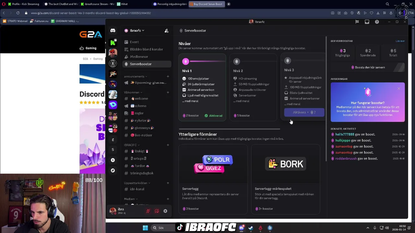Select Serverboostar menu item

(147, 64)
